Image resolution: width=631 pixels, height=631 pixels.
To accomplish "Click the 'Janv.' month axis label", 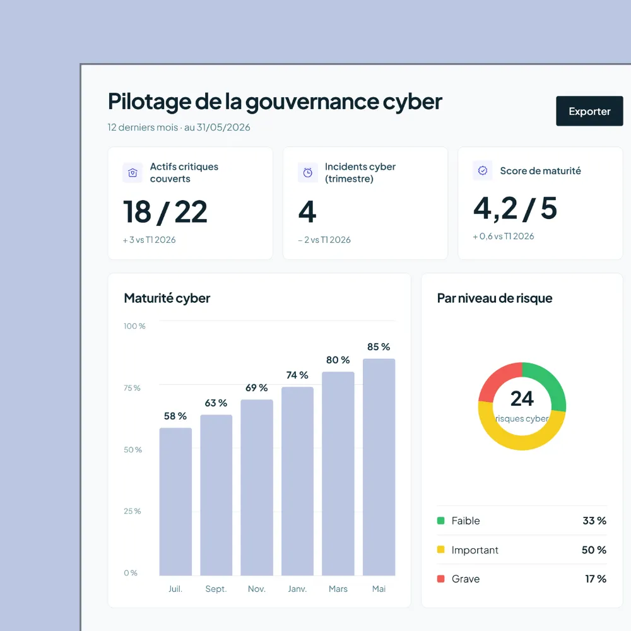I will pos(297,589).
